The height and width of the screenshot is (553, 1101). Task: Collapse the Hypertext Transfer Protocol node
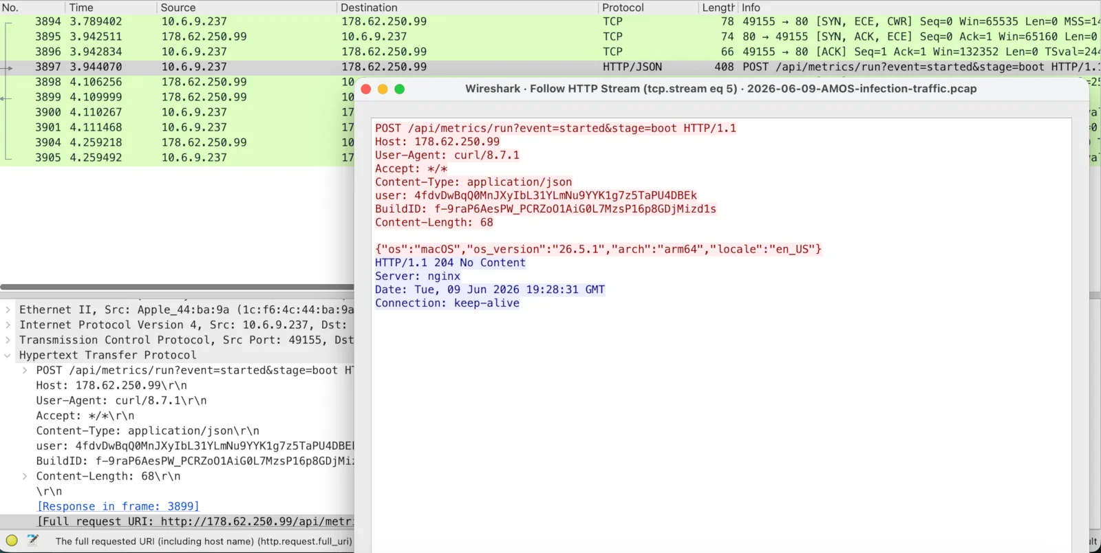click(8, 355)
